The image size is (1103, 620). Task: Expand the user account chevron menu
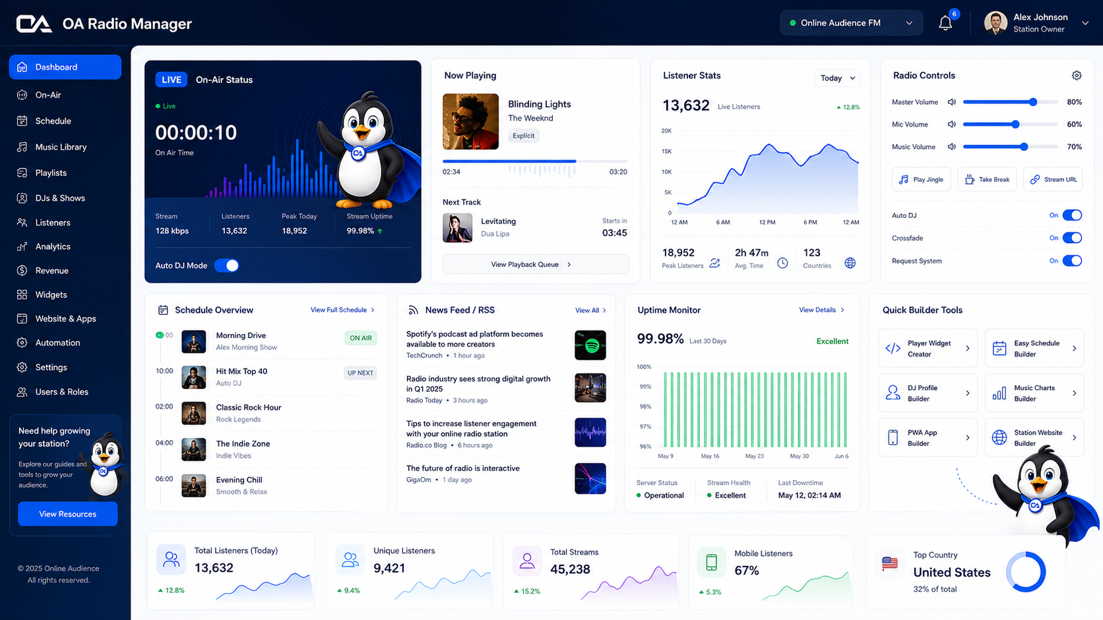click(1085, 23)
